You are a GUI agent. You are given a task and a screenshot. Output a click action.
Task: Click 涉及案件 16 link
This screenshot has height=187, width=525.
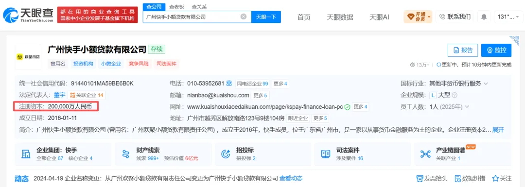pyautogui.click(x=350, y=158)
